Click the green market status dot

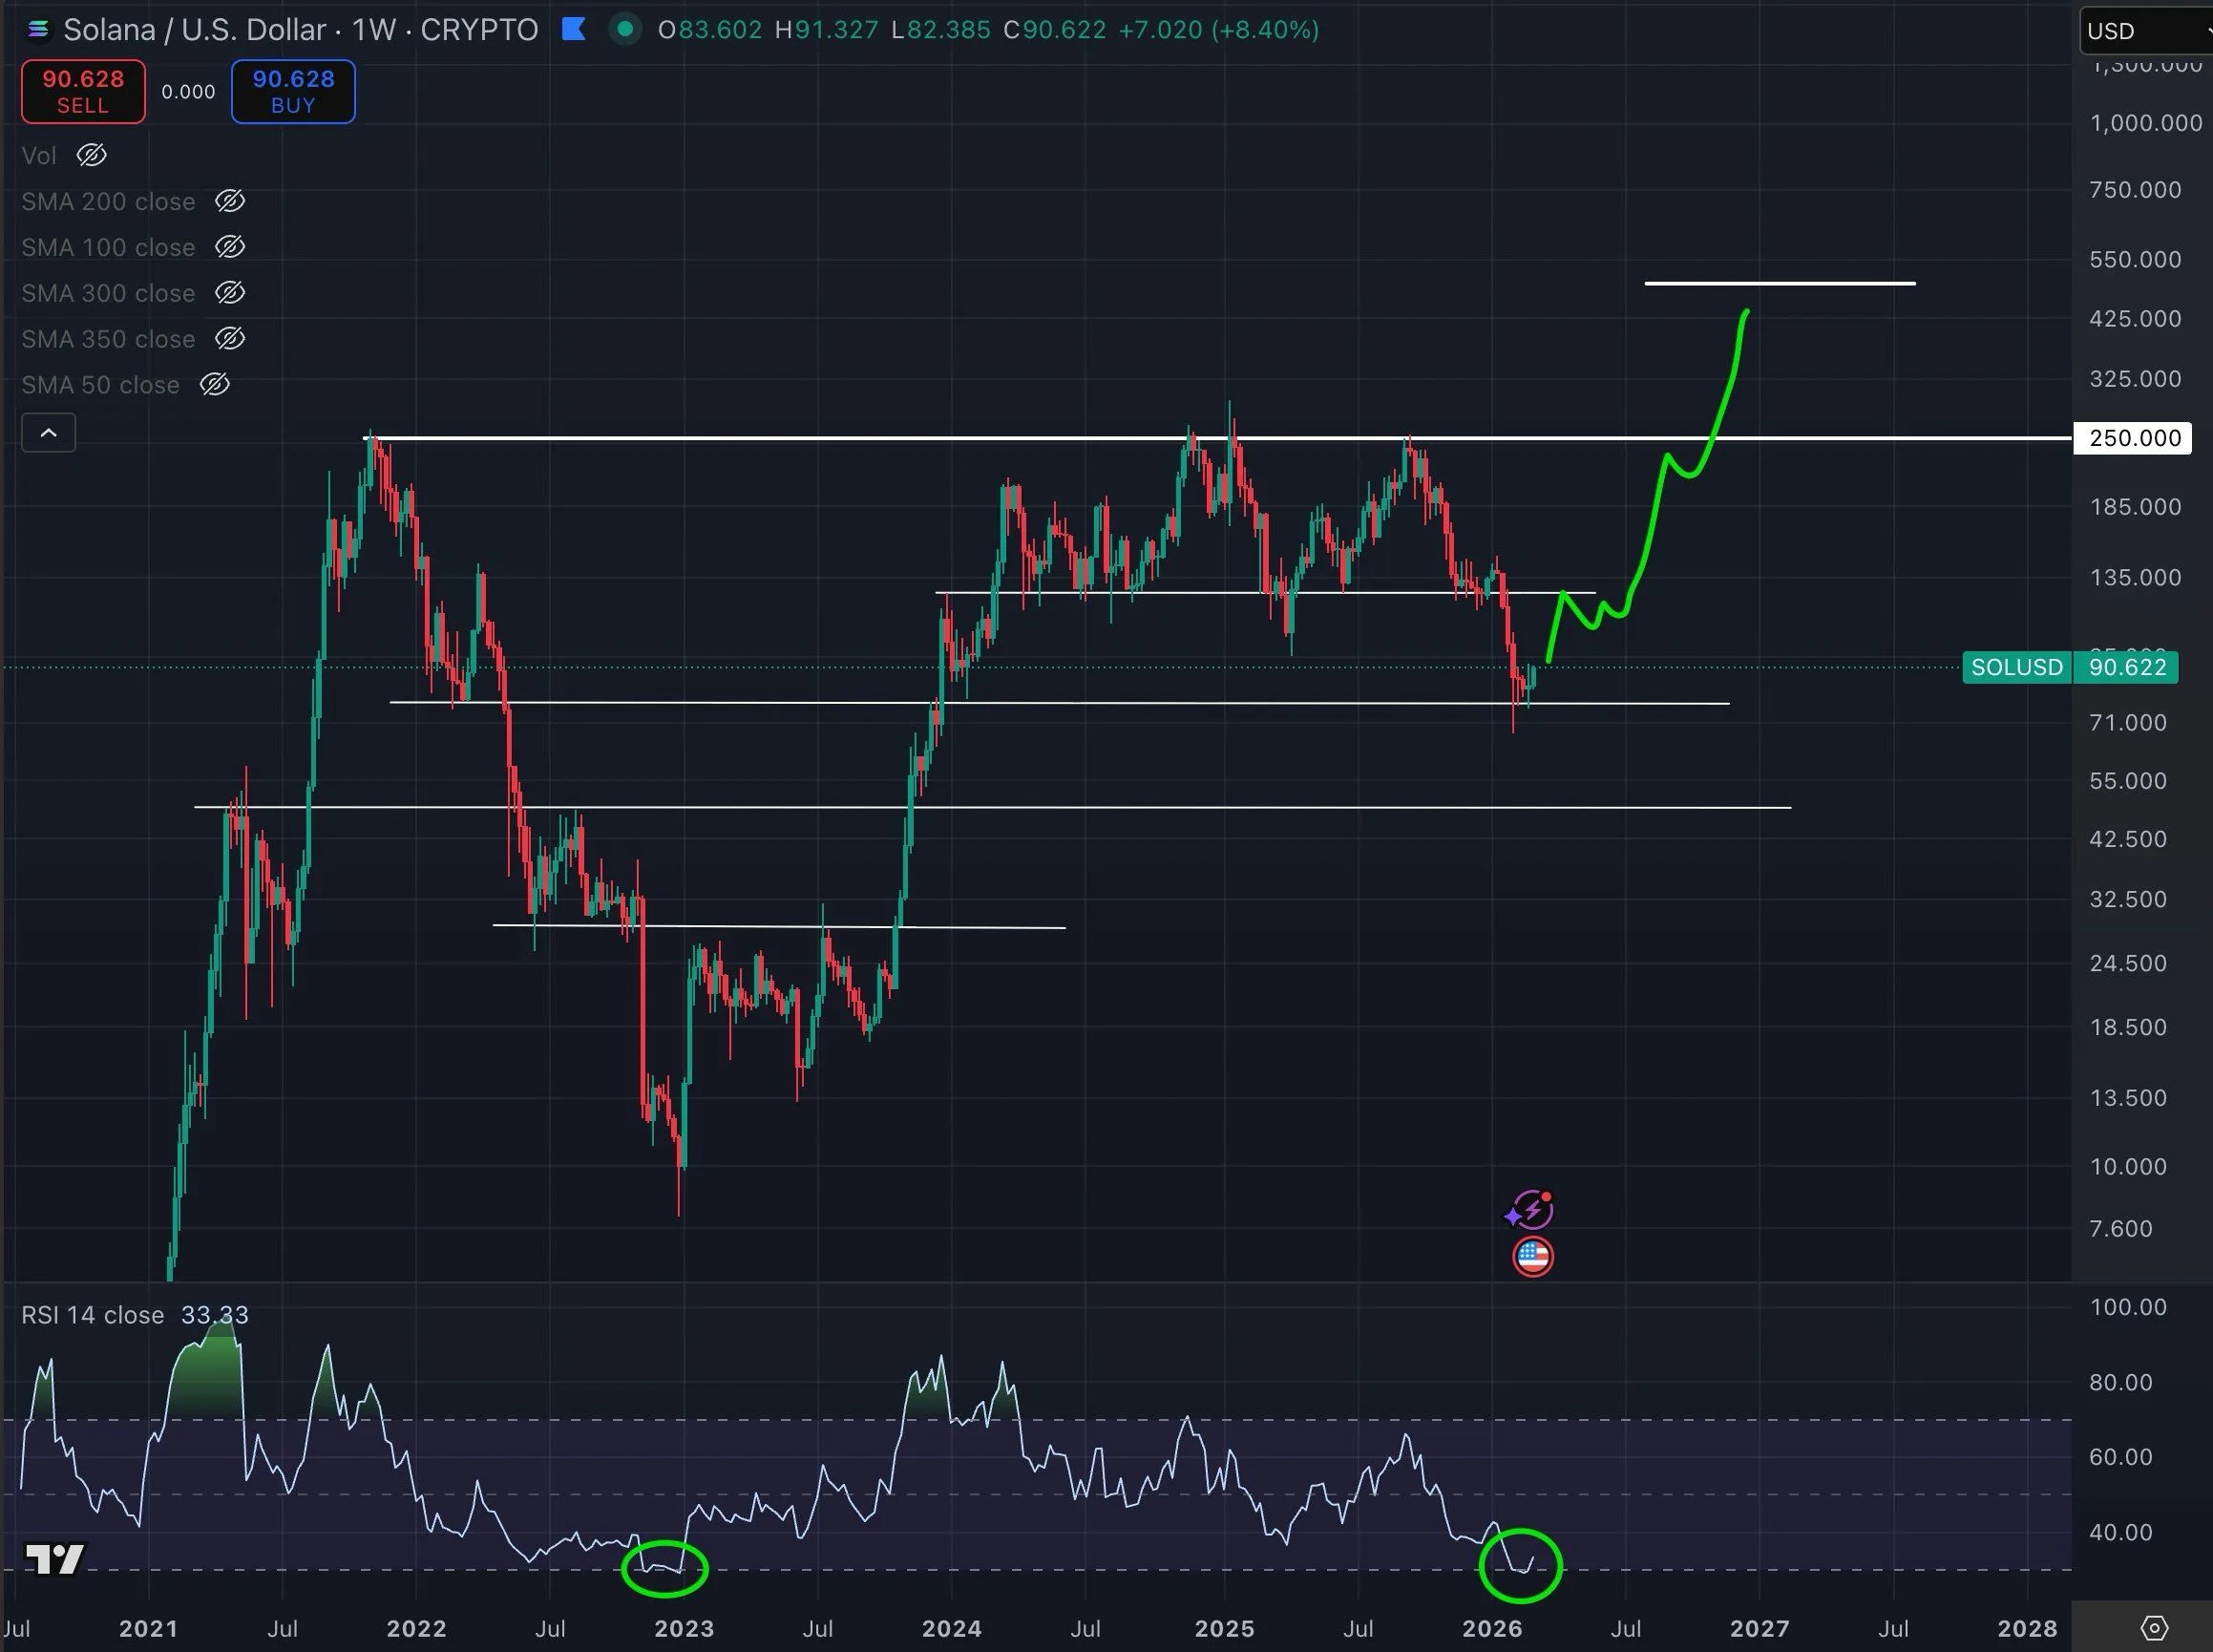click(x=625, y=30)
